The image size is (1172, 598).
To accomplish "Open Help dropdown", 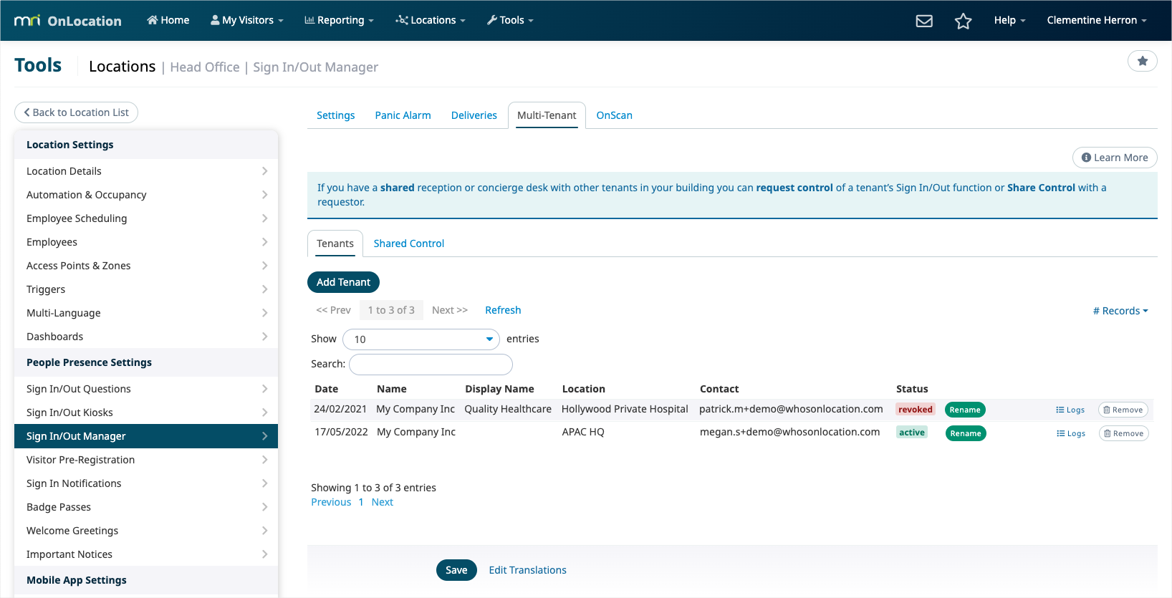I will point(1009,20).
